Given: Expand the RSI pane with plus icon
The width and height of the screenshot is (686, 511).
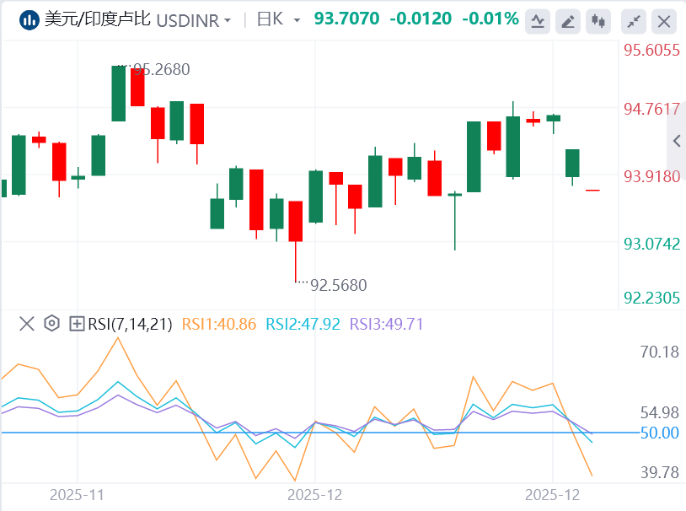Looking at the screenshot, I should (x=77, y=324).
